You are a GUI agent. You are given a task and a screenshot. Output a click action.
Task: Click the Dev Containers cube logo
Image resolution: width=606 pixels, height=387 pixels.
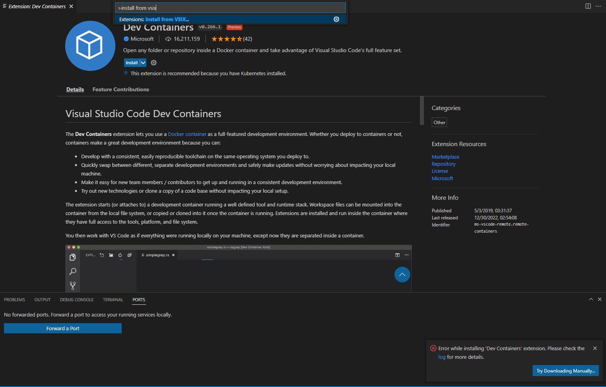click(x=90, y=46)
